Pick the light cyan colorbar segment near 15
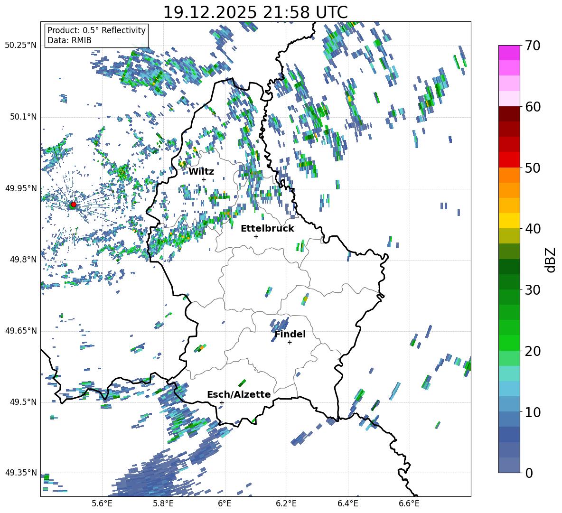The width and height of the screenshot is (562, 513). 509,373
